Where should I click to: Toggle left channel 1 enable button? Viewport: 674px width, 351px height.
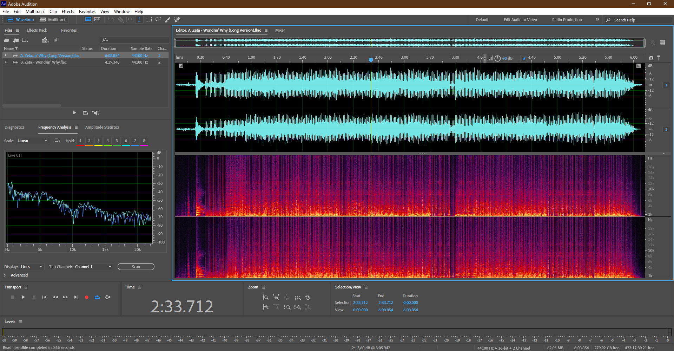pos(666,85)
